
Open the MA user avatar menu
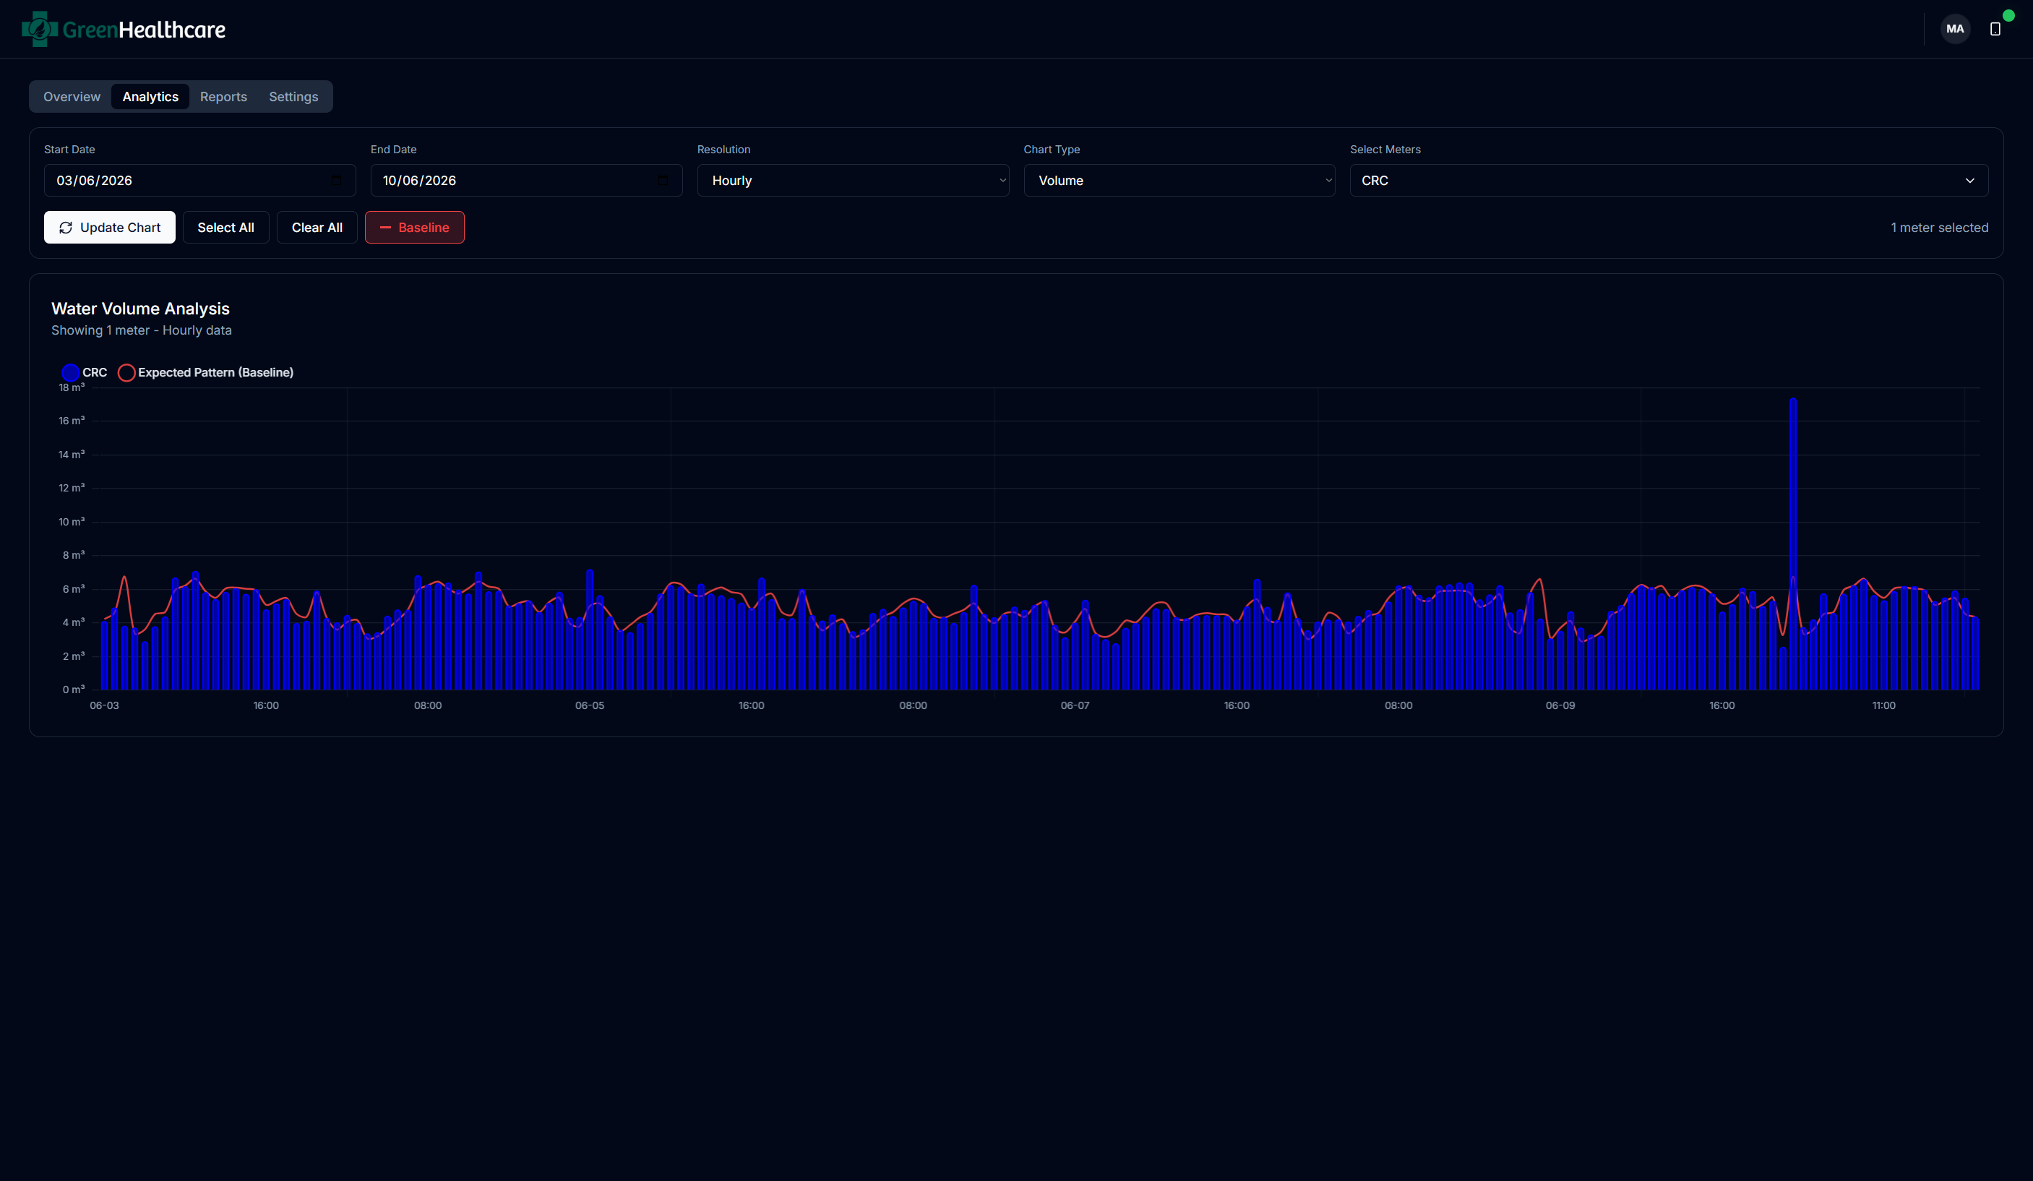click(1954, 29)
